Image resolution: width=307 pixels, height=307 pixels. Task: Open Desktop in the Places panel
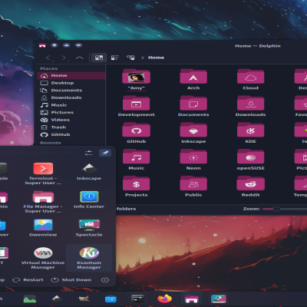pyautogui.click(x=71, y=83)
